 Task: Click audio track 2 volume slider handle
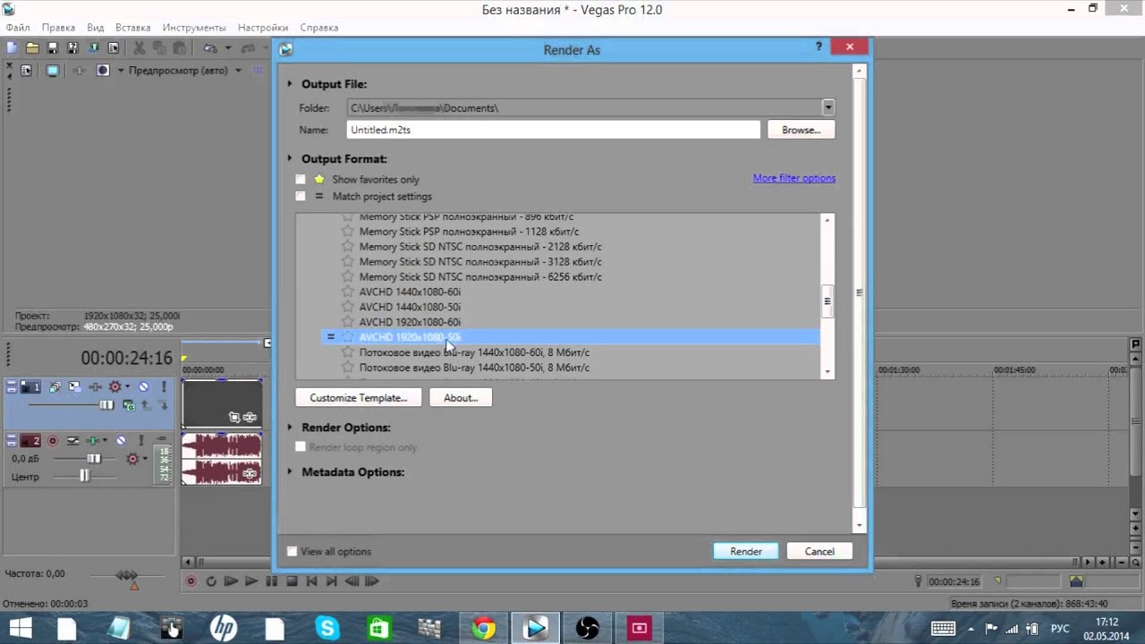(93, 459)
